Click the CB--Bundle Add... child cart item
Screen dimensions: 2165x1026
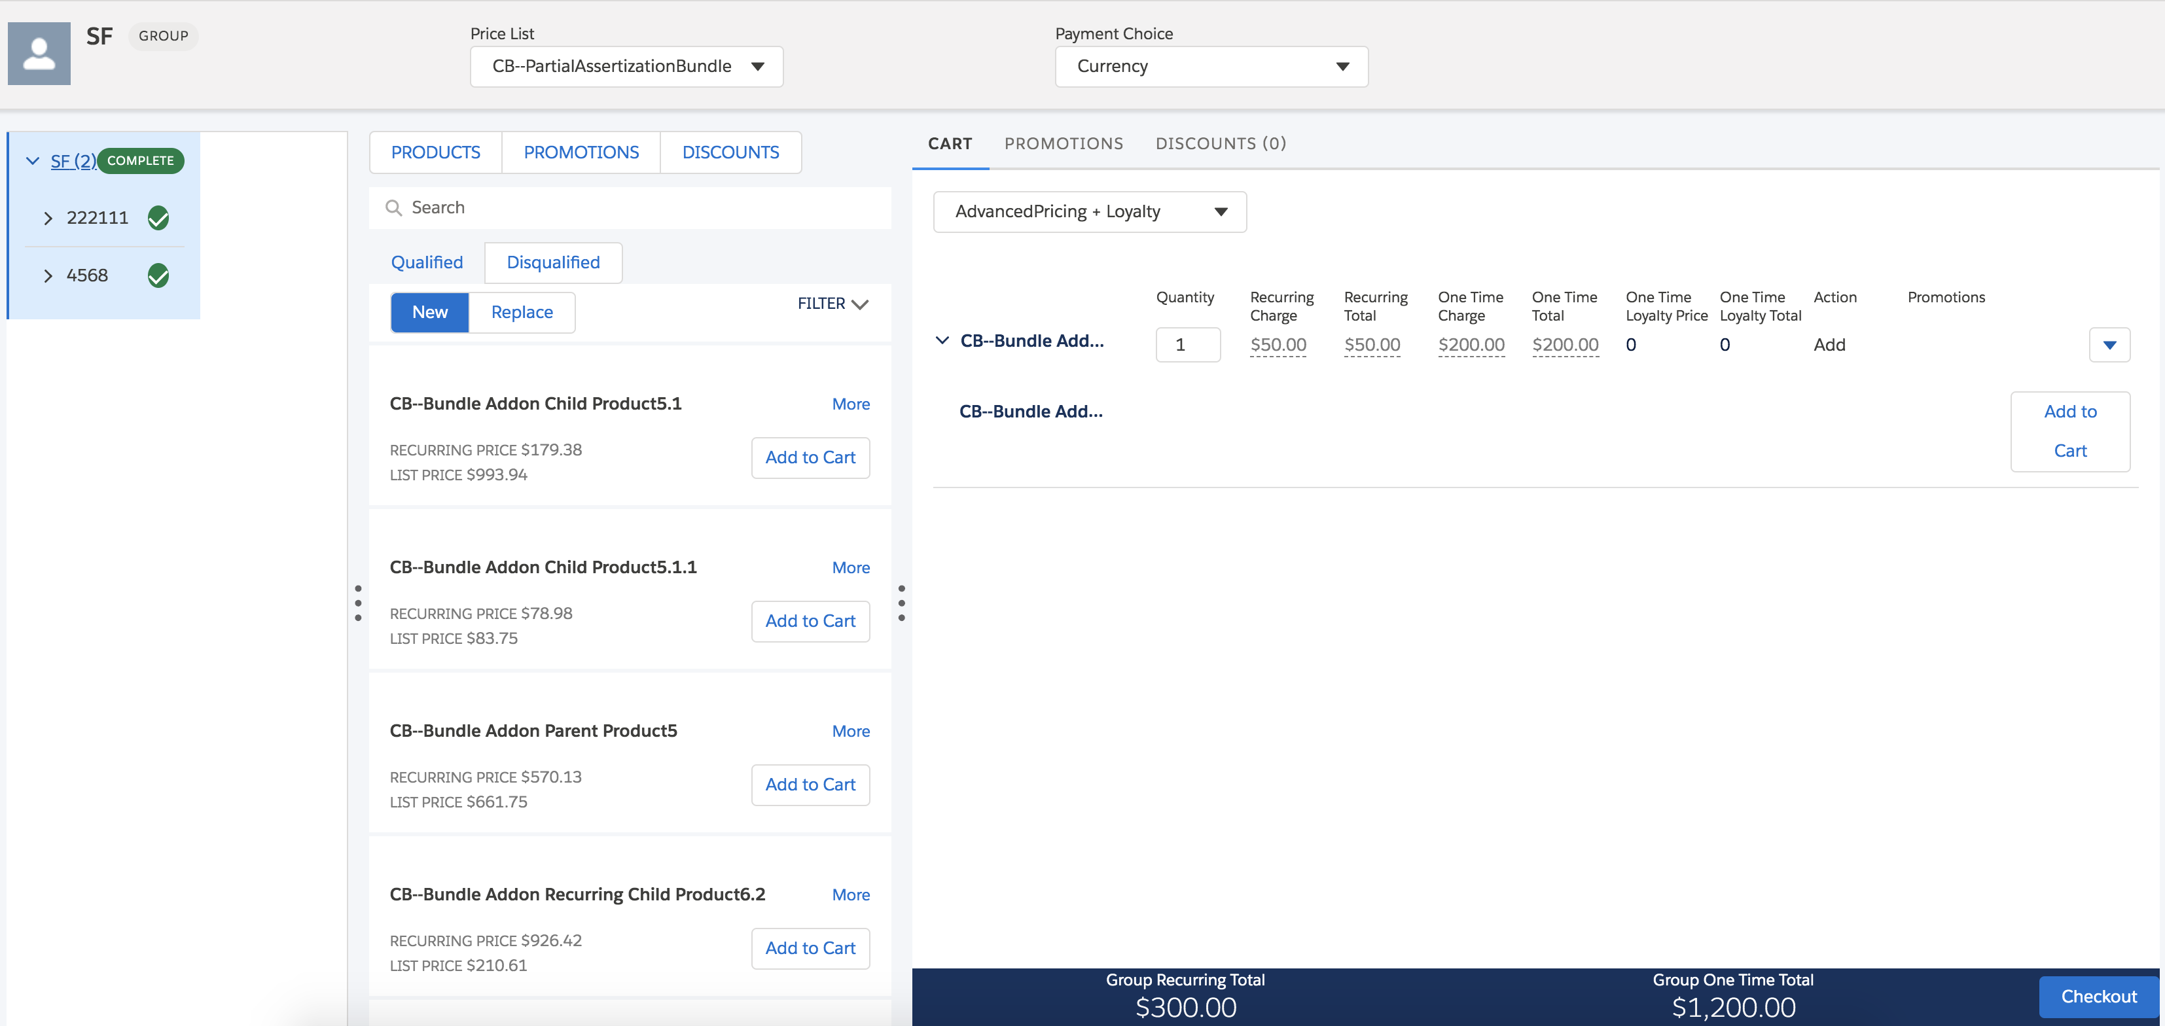click(x=1030, y=411)
